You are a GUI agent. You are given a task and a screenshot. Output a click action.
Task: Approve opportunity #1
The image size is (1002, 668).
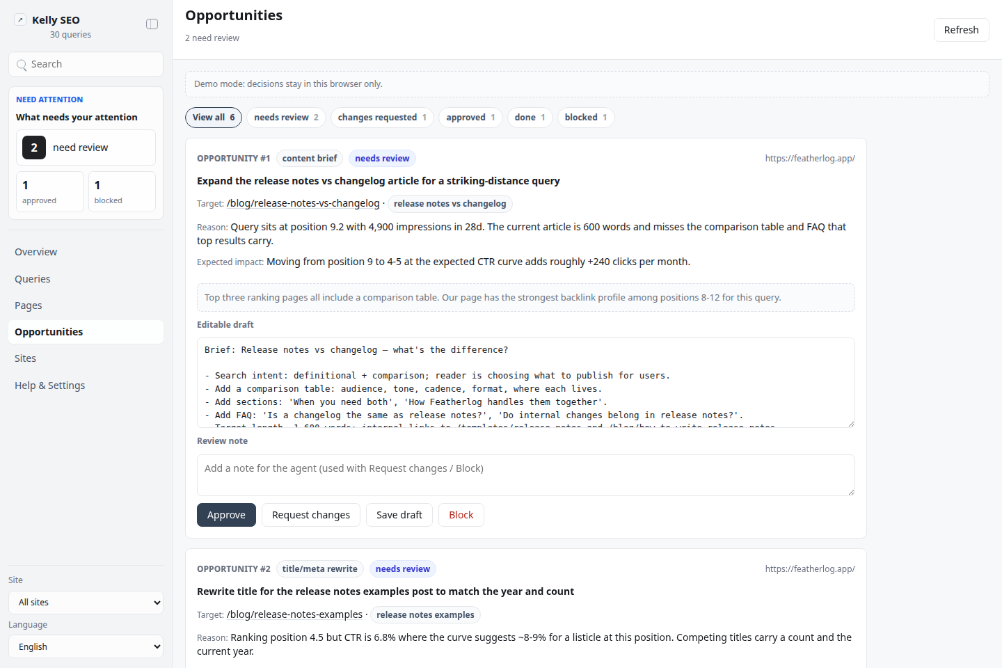pos(226,515)
